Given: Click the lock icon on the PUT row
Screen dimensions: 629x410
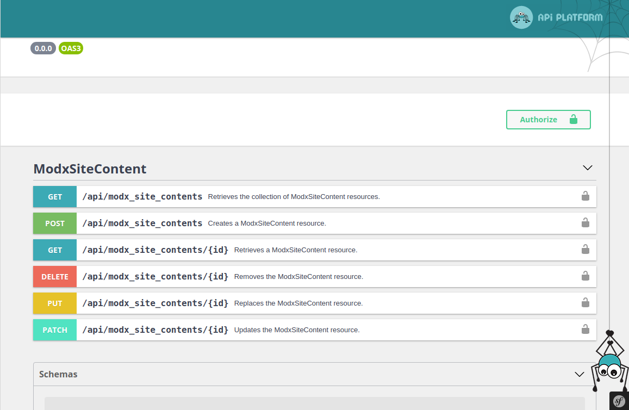Looking at the screenshot, I should pyautogui.click(x=586, y=303).
